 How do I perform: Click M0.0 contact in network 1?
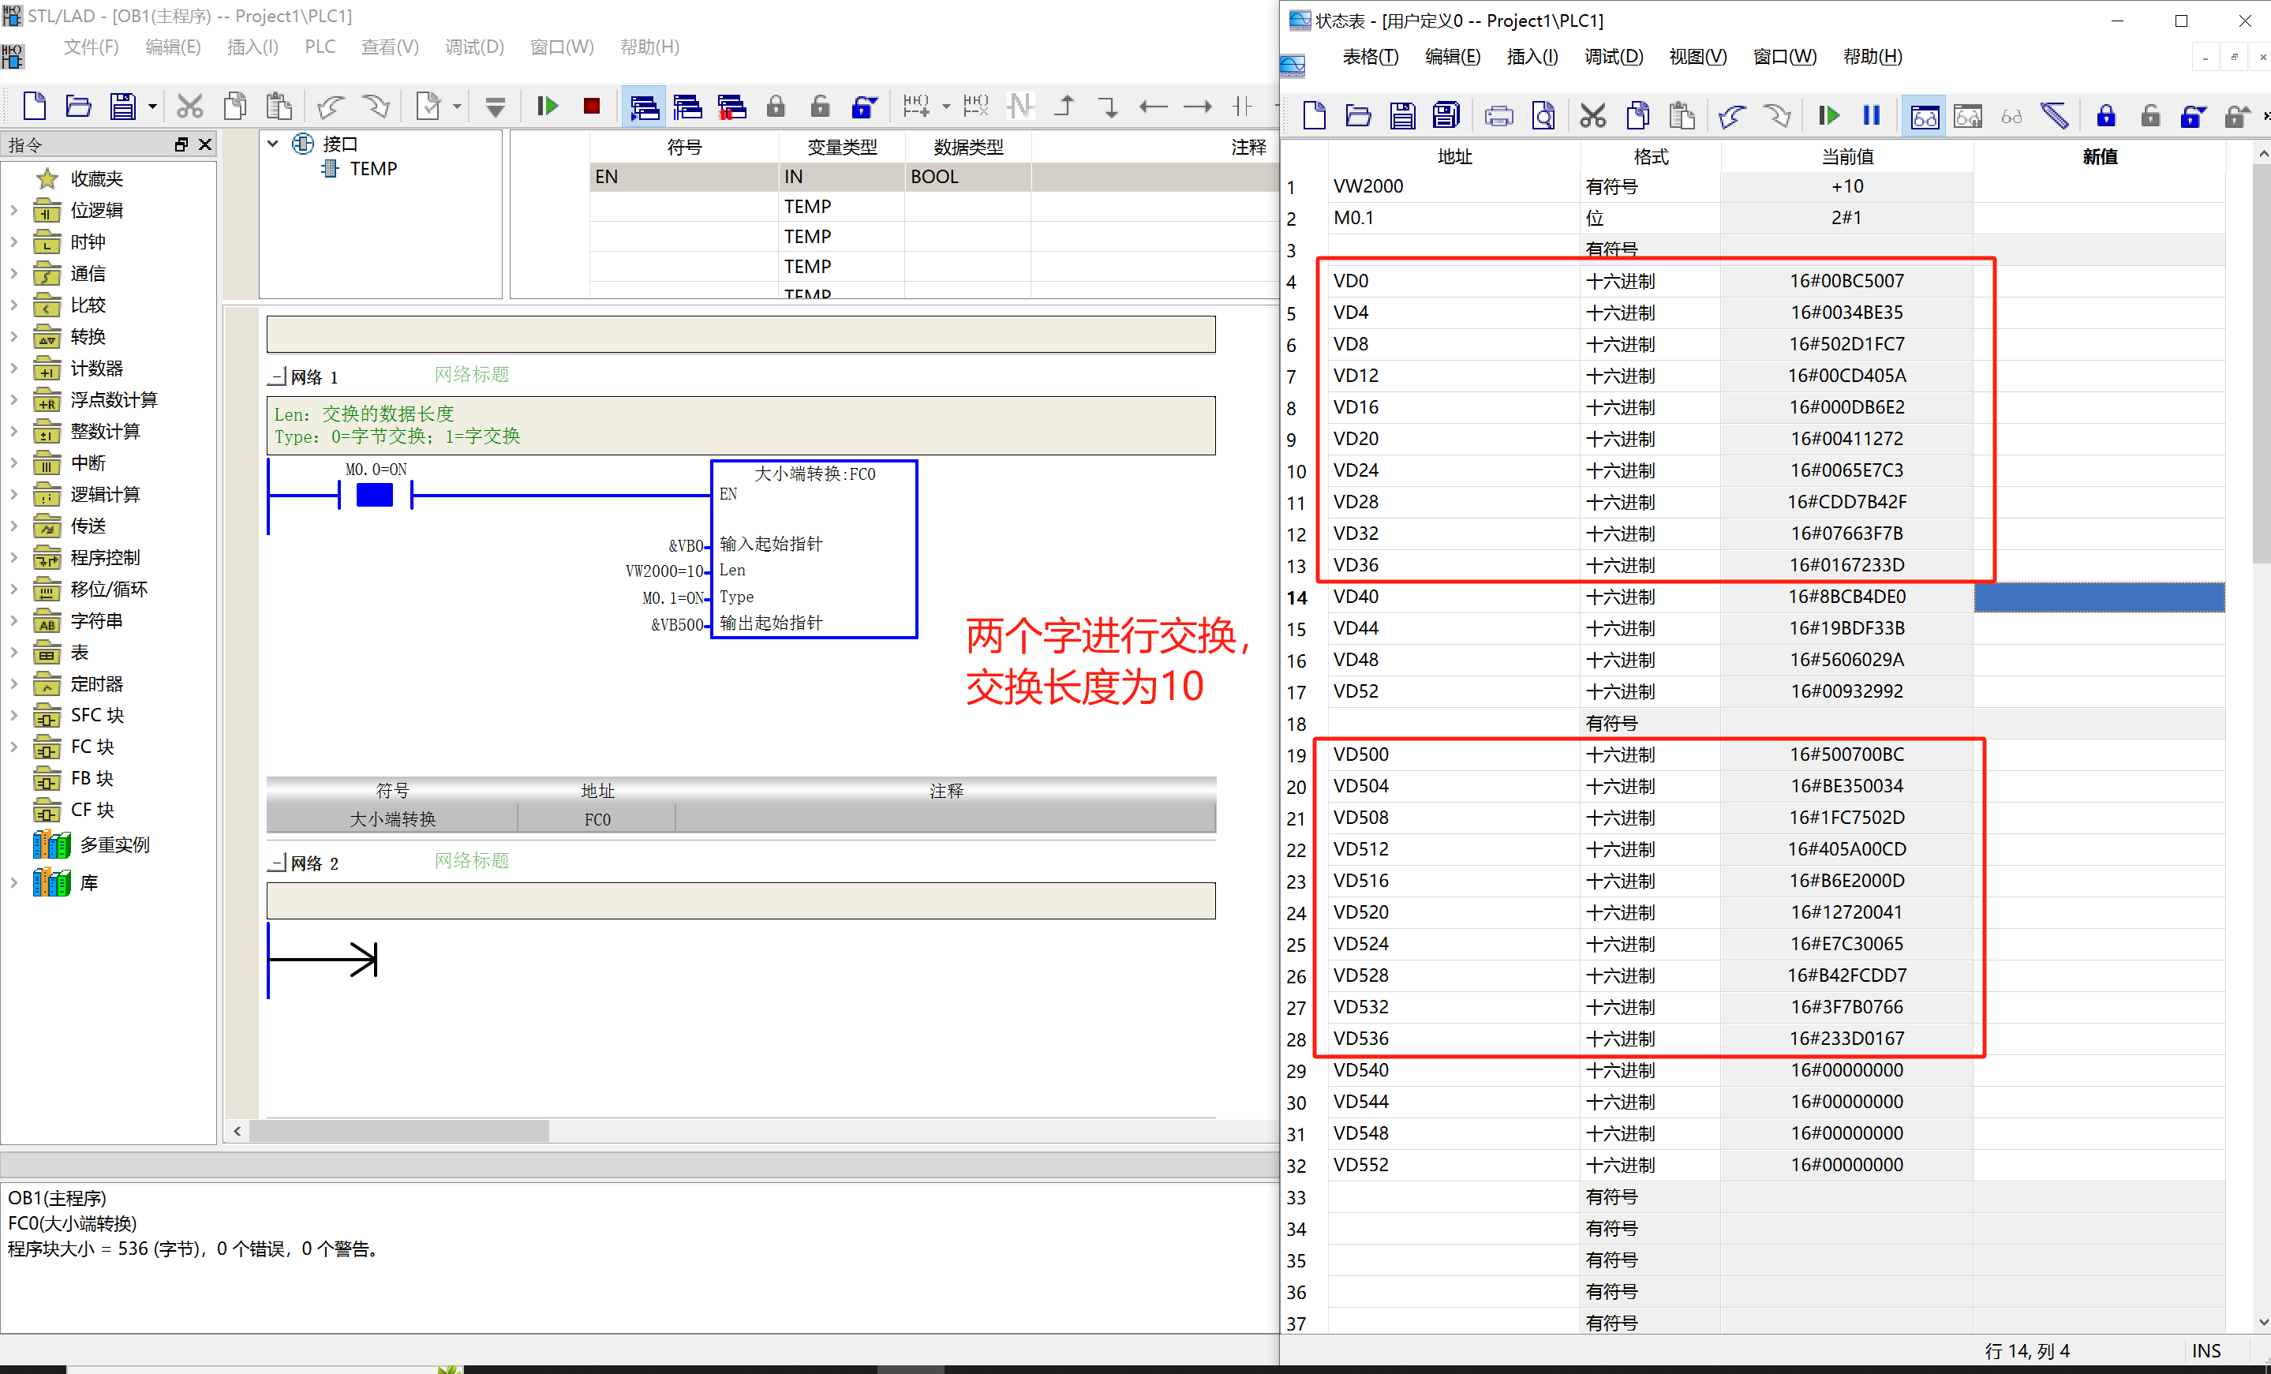pyautogui.click(x=375, y=495)
